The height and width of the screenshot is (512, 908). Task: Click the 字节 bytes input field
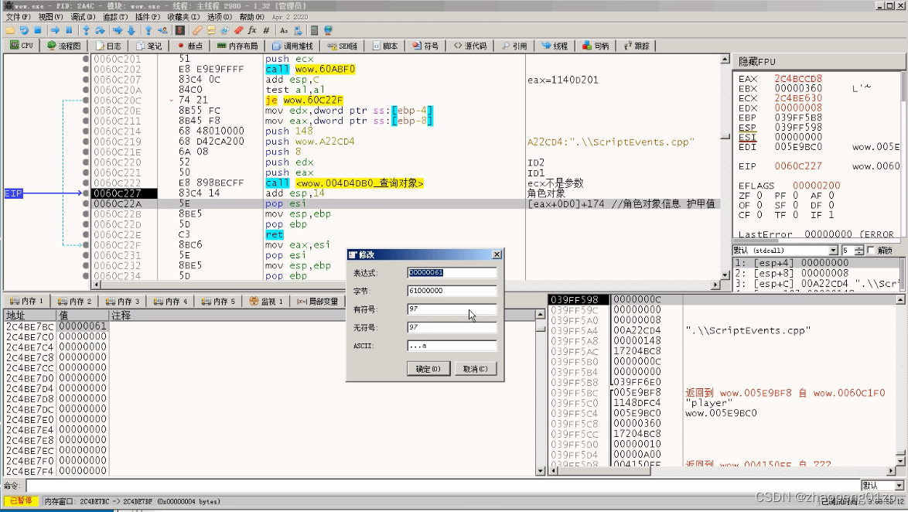(452, 291)
